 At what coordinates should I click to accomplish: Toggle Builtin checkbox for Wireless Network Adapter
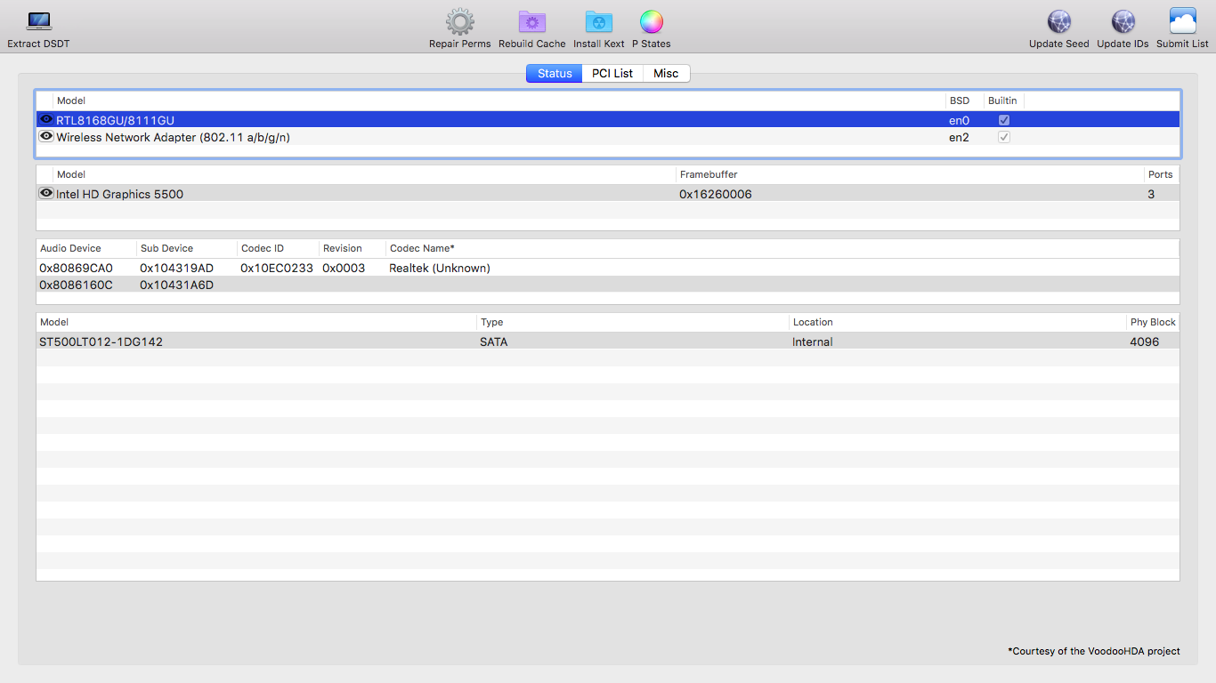(1004, 138)
